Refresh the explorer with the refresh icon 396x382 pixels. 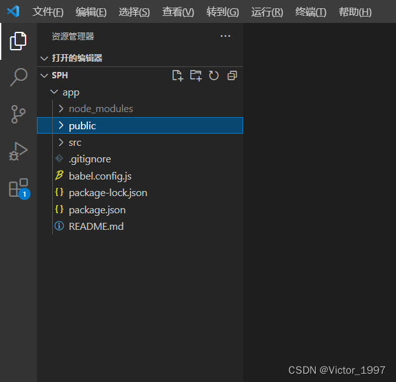(x=214, y=76)
